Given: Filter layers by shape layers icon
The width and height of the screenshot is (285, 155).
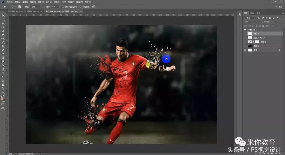Looking at the screenshot, I should [x=270, y=18].
